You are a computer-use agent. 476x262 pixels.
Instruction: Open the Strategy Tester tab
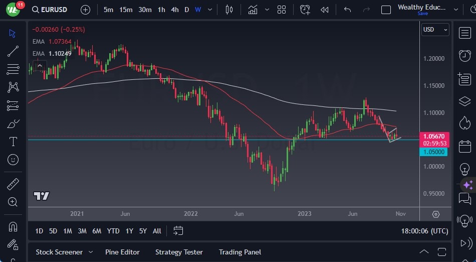coord(179,252)
